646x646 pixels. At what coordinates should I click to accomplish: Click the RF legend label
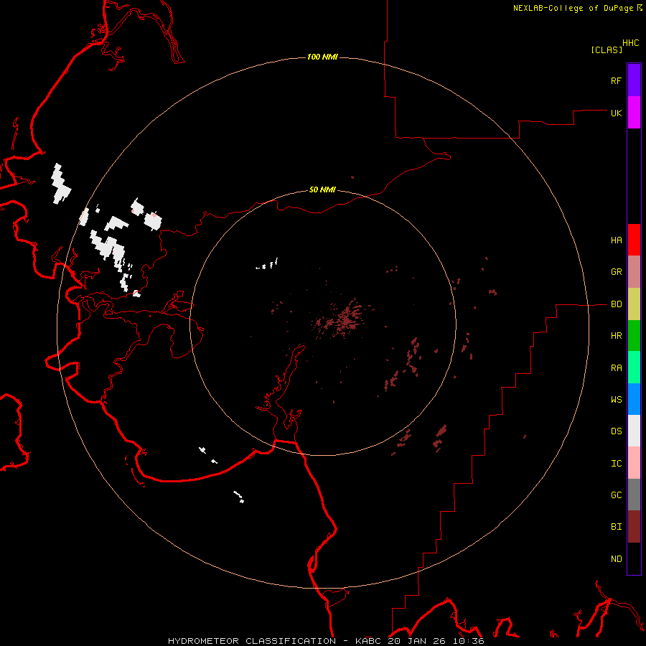pyautogui.click(x=616, y=80)
